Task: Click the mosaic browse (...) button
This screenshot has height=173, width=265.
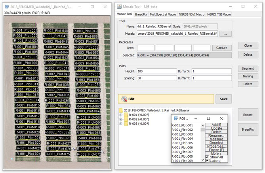Action: (x=225, y=34)
